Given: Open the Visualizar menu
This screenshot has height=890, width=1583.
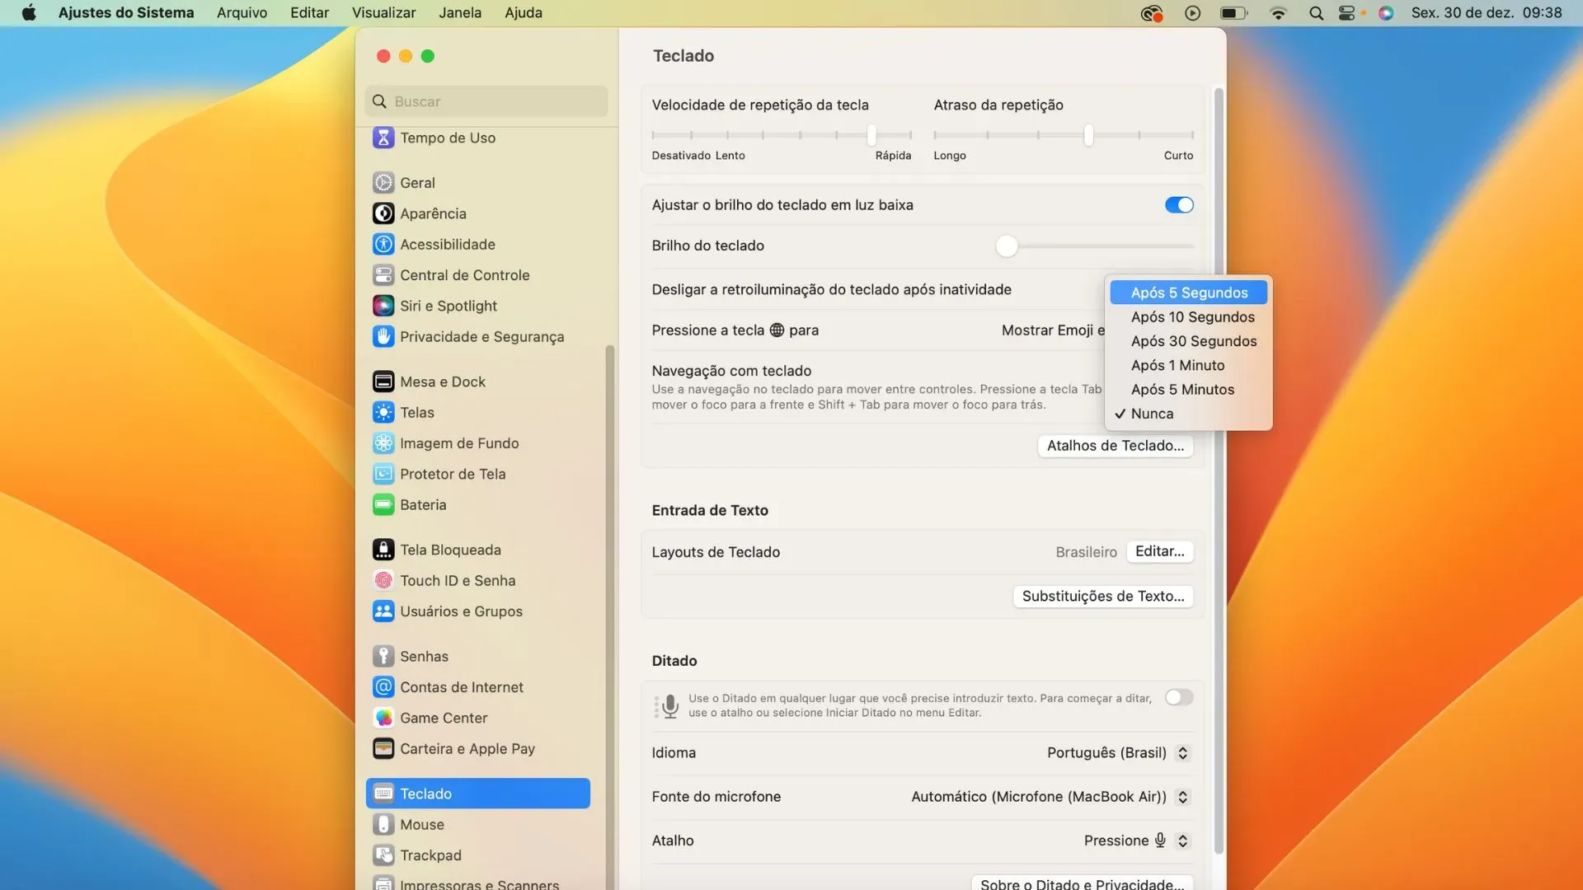Looking at the screenshot, I should pos(383,12).
